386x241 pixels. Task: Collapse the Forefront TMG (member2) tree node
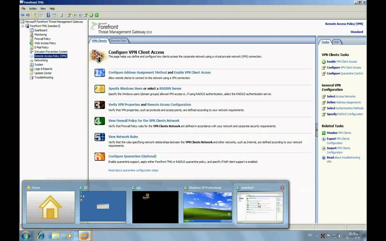coord(23,26)
